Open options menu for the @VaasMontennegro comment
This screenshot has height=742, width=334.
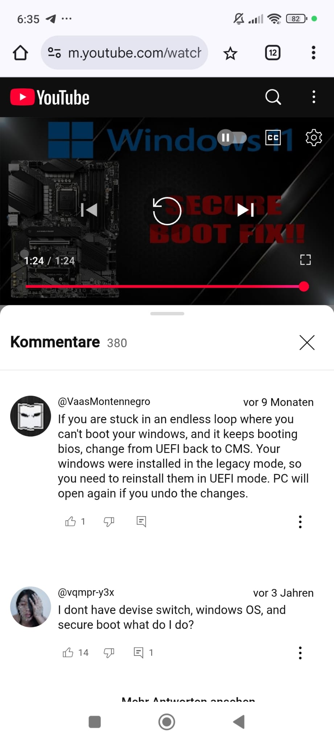pyautogui.click(x=300, y=522)
